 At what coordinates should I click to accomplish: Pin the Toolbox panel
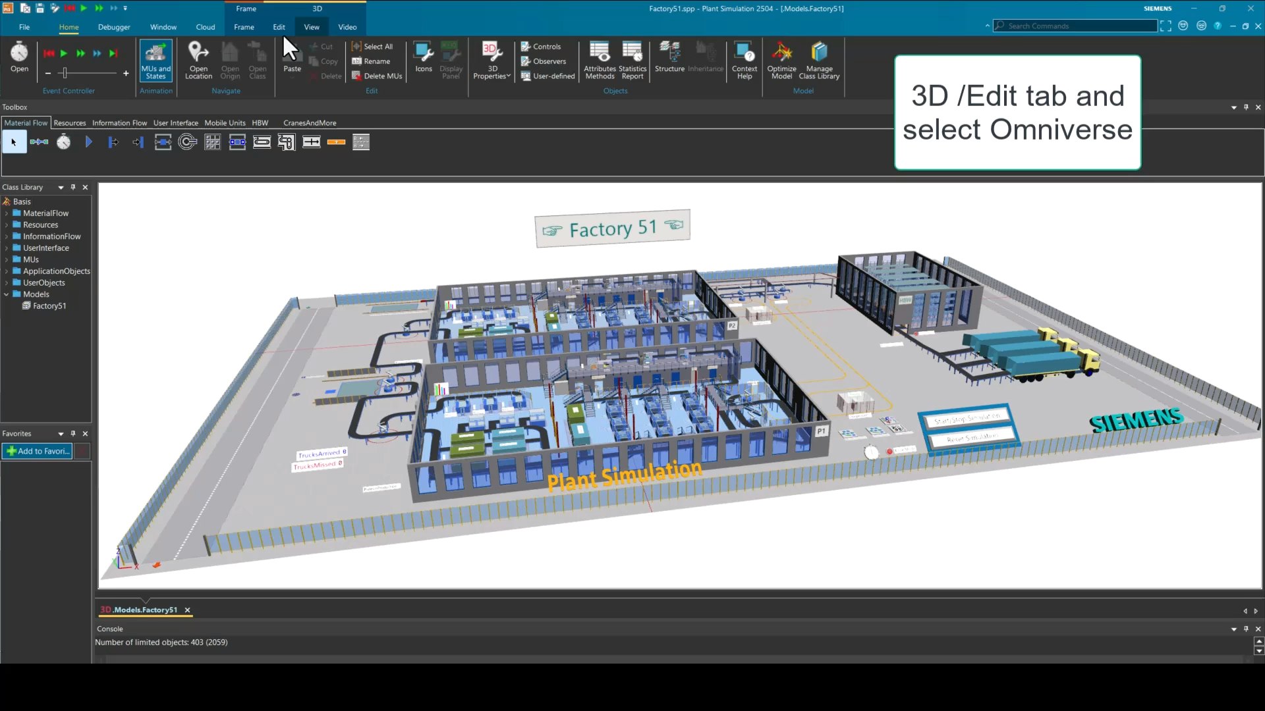tap(1246, 107)
